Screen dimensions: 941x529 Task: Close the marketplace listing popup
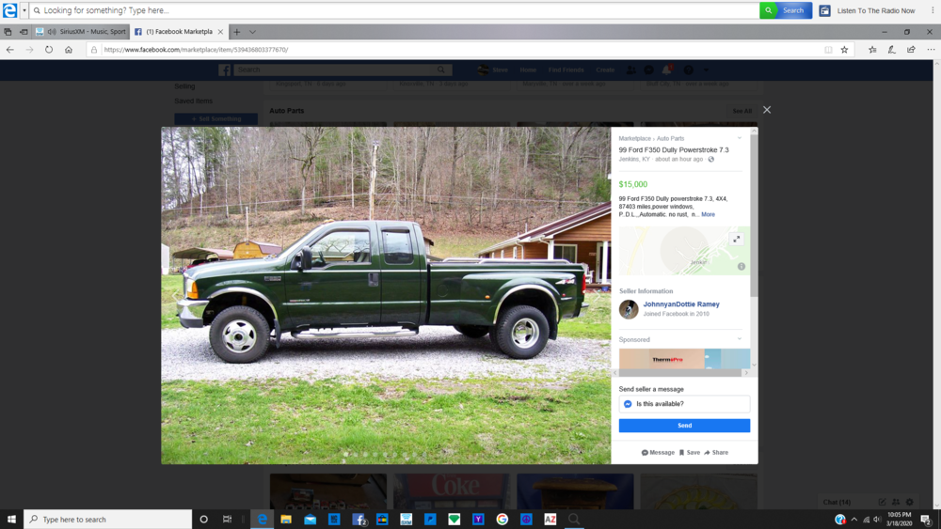767,110
